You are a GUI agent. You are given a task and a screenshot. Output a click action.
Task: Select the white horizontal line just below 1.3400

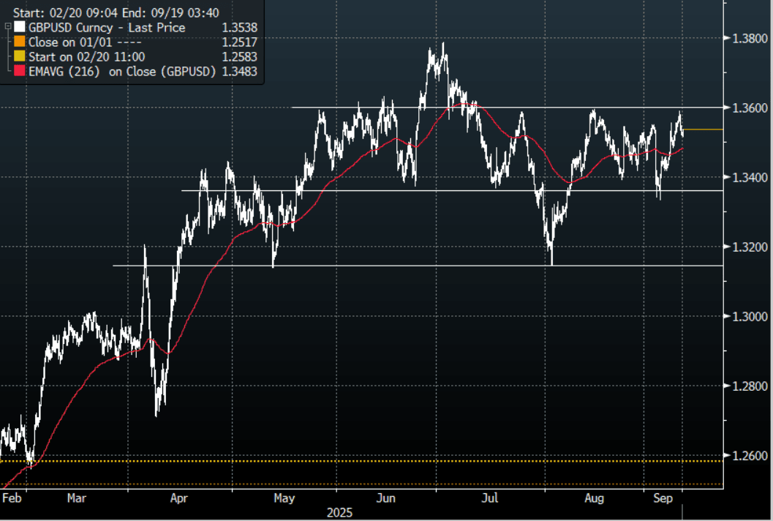click(x=452, y=190)
